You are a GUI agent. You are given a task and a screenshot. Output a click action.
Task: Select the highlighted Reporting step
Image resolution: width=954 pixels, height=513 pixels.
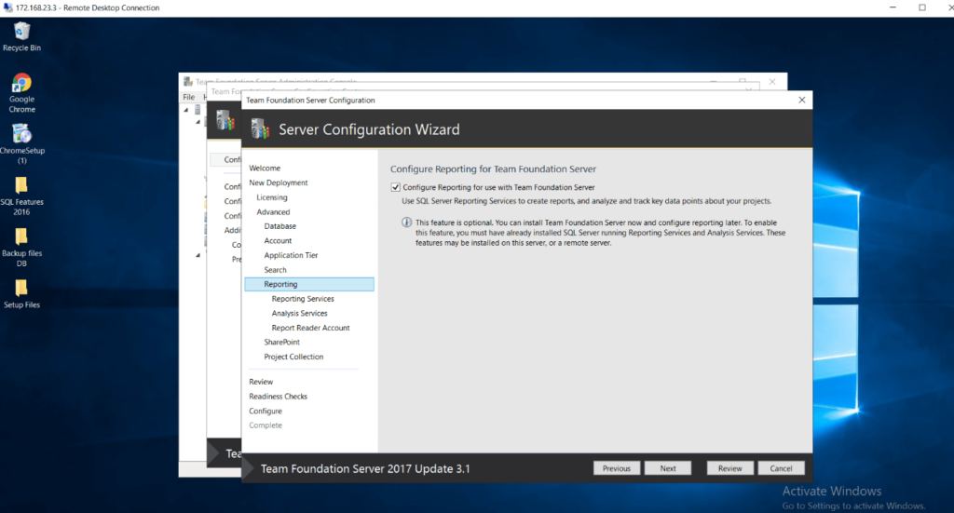(309, 284)
